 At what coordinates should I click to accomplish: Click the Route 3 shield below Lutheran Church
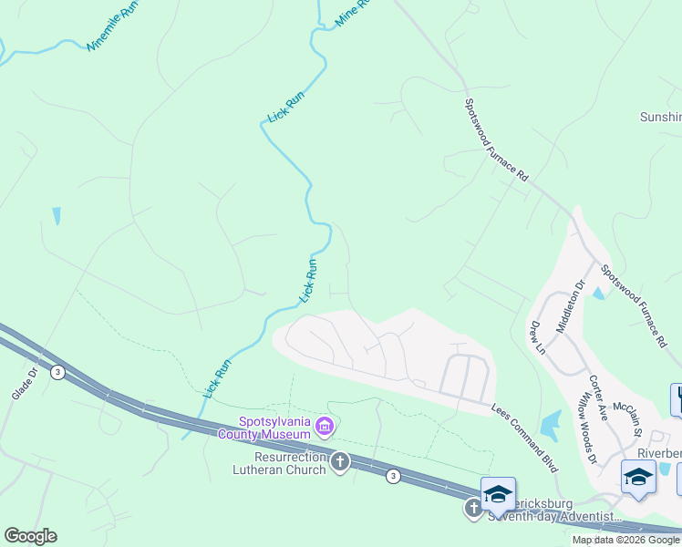393,476
